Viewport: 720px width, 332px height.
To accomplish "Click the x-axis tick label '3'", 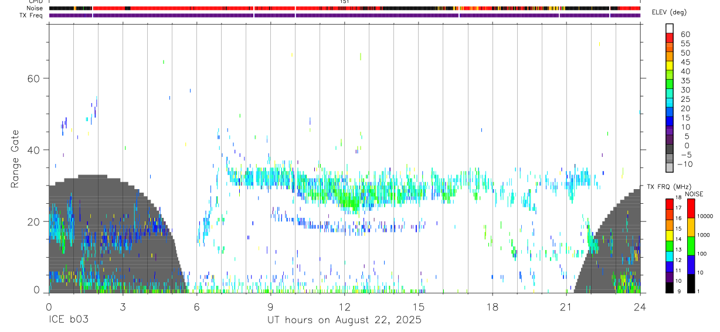I will click(x=123, y=306).
